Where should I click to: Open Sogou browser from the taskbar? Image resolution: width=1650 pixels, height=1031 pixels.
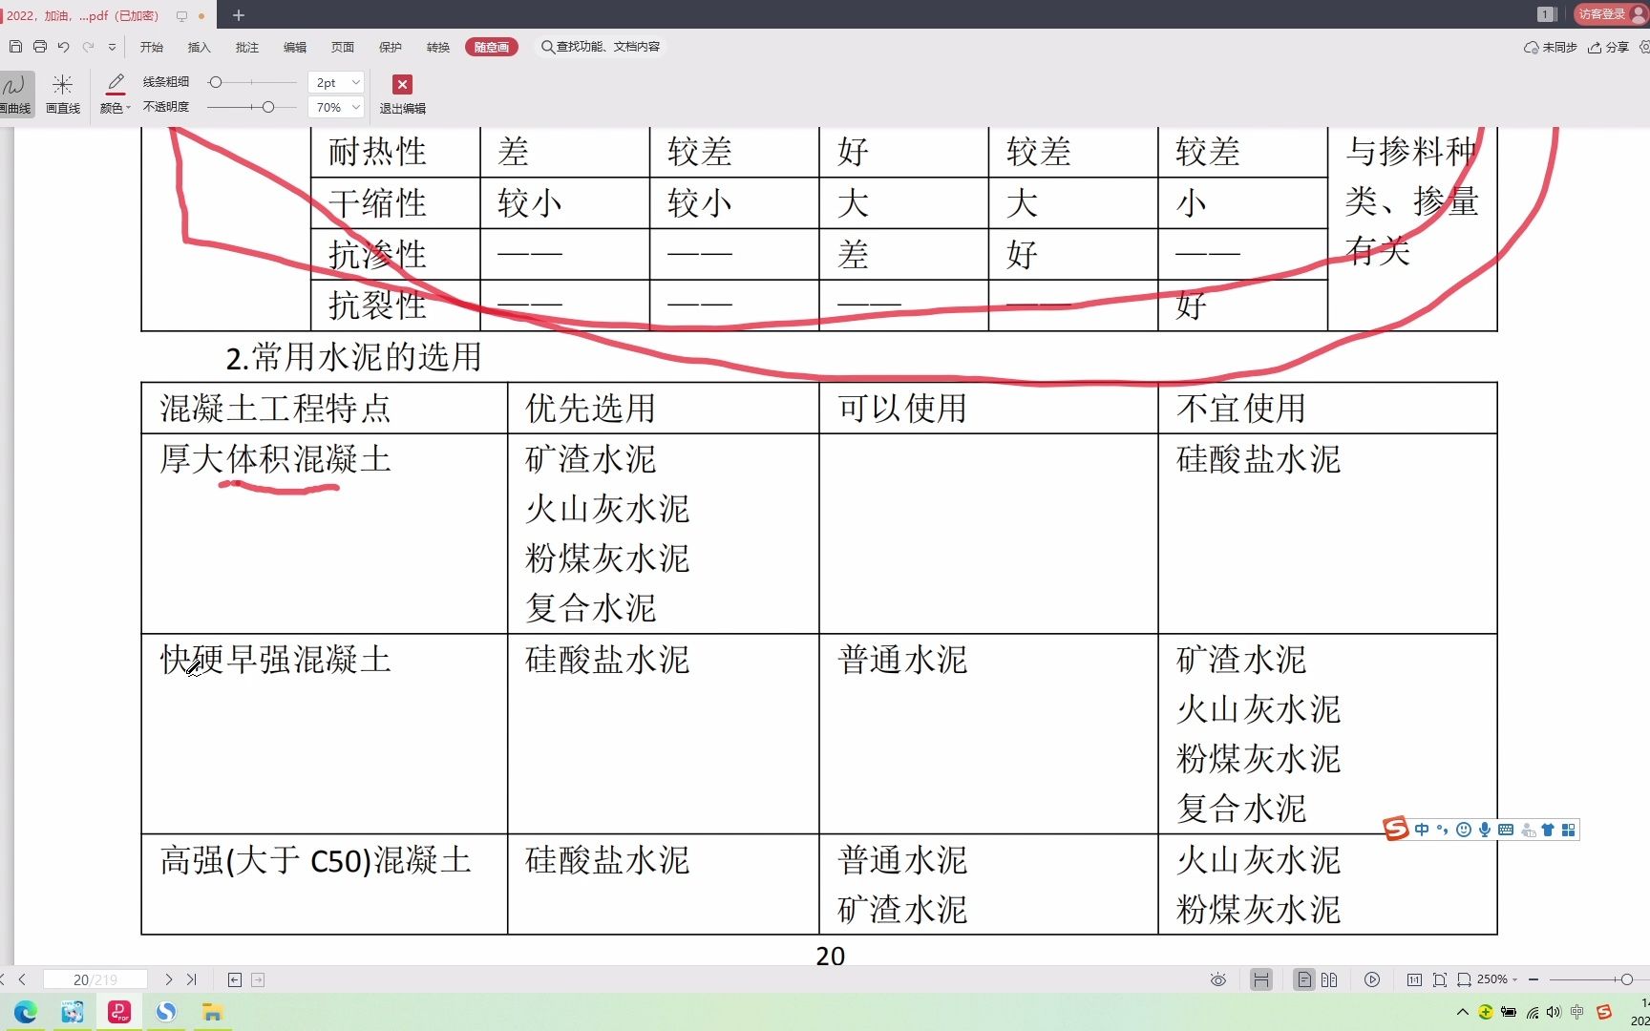tap(166, 1012)
